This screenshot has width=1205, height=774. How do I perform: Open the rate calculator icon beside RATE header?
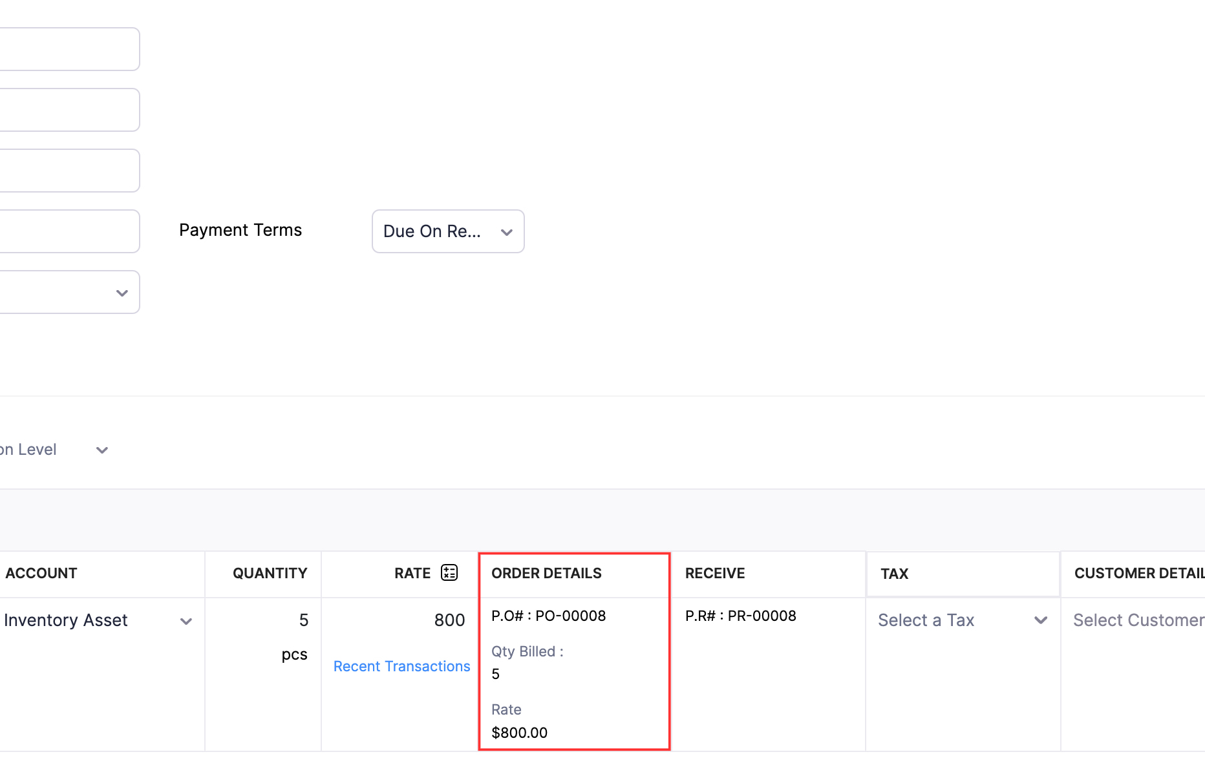(449, 572)
